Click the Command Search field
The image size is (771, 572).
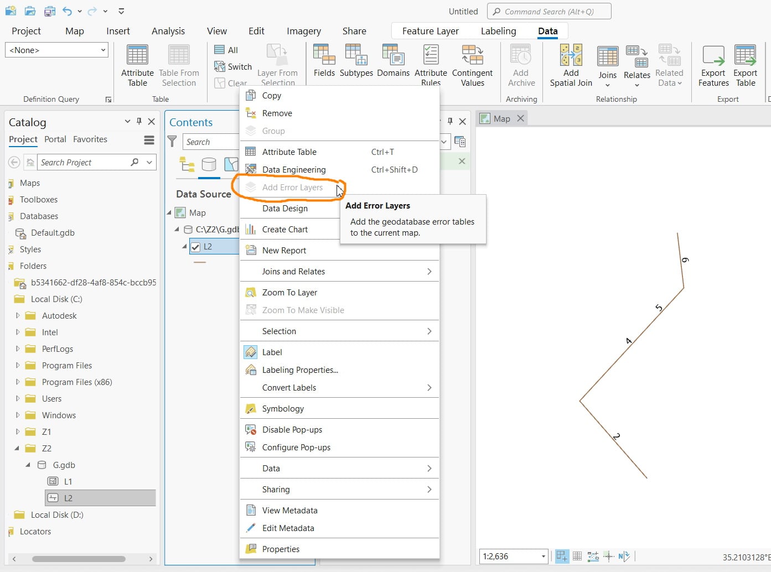pyautogui.click(x=549, y=11)
